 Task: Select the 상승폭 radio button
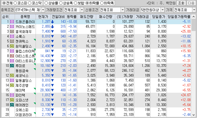(61, 3)
